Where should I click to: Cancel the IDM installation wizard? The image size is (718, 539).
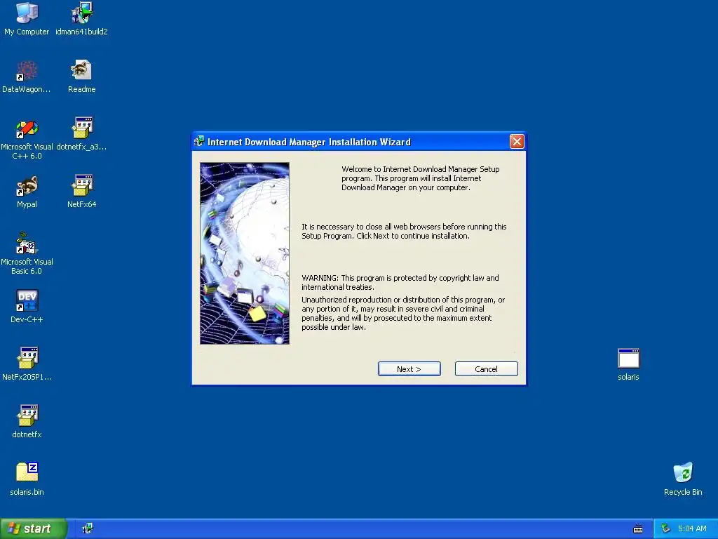click(486, 369)
